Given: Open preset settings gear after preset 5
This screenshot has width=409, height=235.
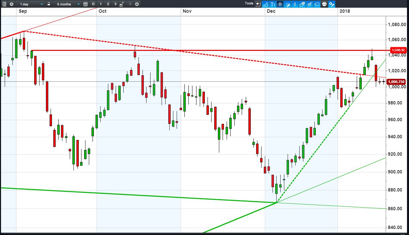Looking at the screenshot, I should tap(137, 4).
